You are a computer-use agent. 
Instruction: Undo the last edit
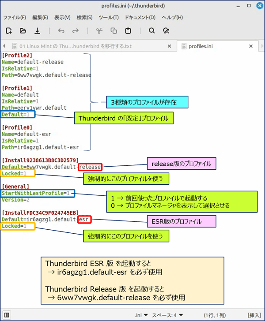point(61,31)
